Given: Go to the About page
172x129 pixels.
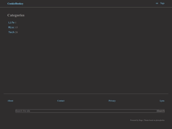Looking at the screenshot, I should click(10, 101).
